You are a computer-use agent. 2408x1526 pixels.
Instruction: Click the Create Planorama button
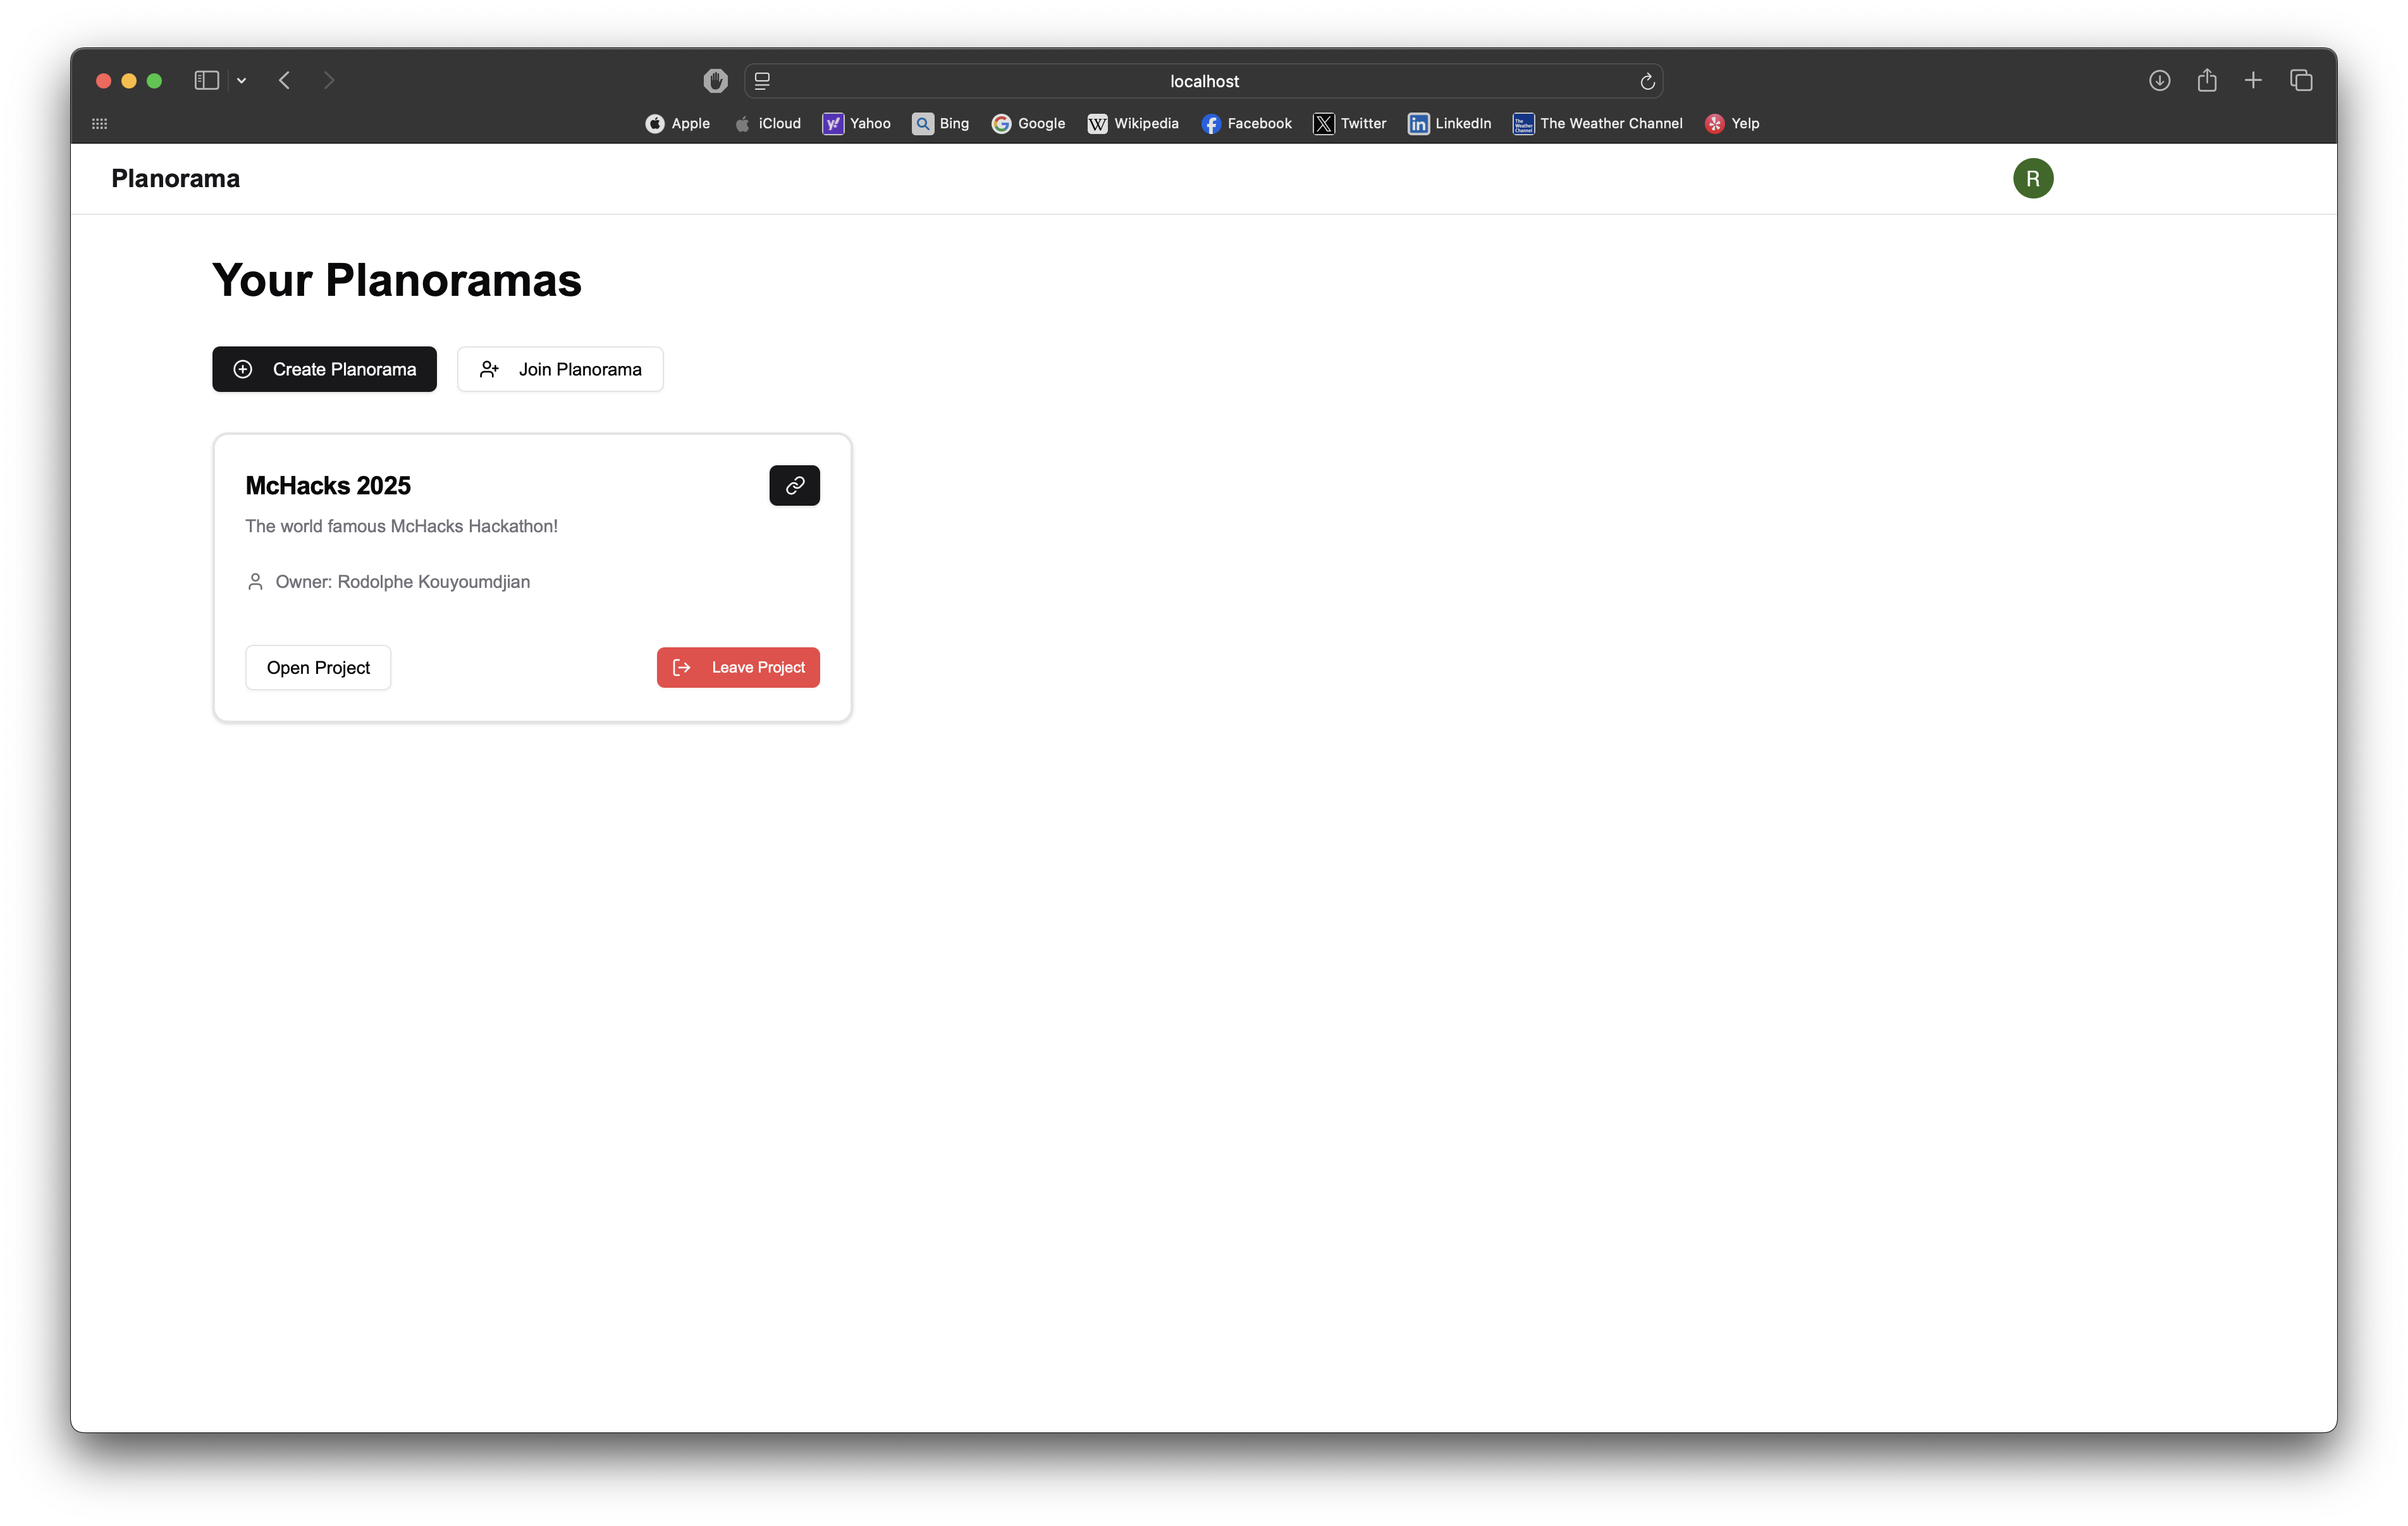(324, 369)
